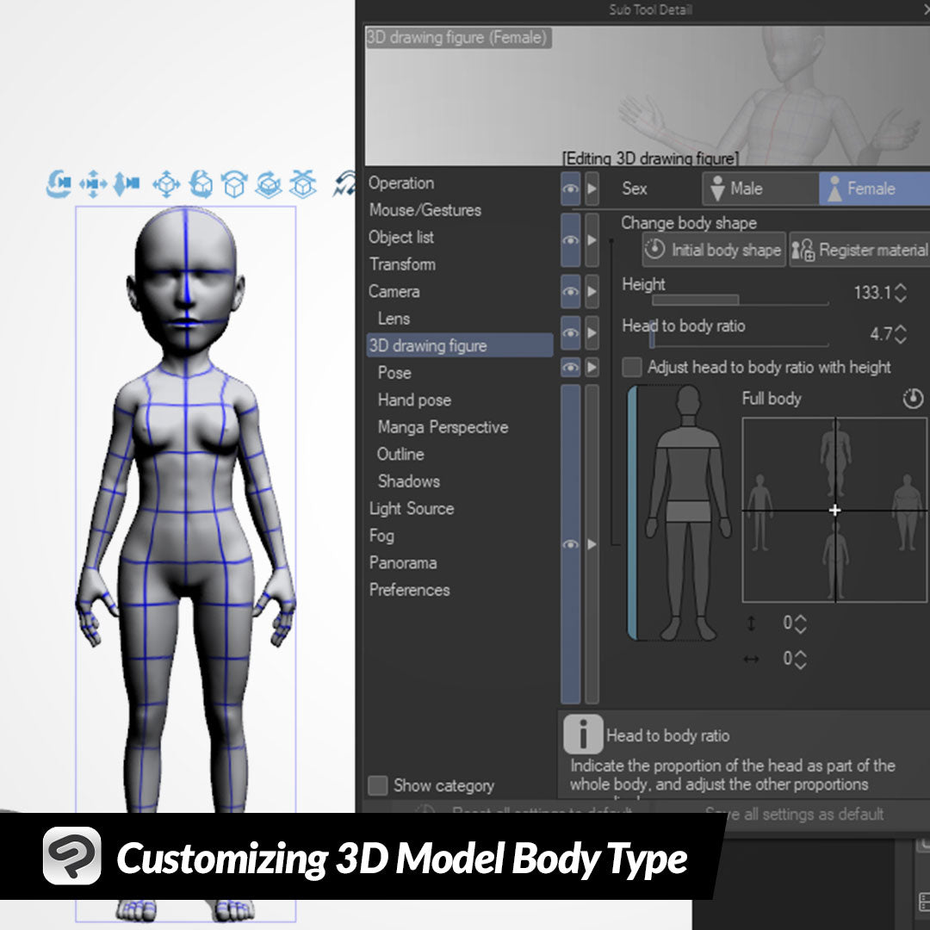Enable Adjust head to body ratio with height

tap(632, 368)
